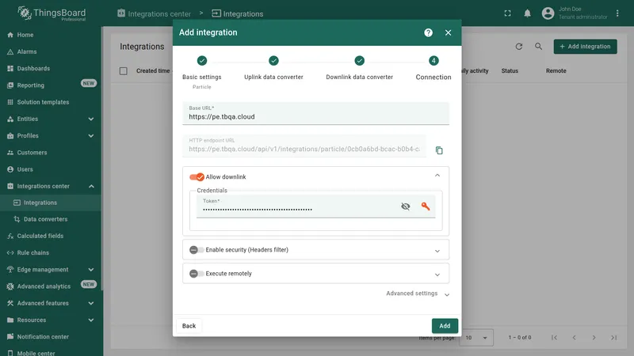Click the HTTP endpoint URL field
Image resolution: width=634 pixels, height=356 pixels.
click(304, 146)
